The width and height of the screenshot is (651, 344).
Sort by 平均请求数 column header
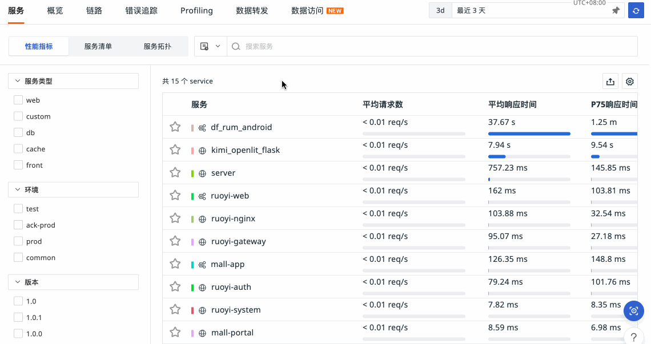(x=383, y=104)
